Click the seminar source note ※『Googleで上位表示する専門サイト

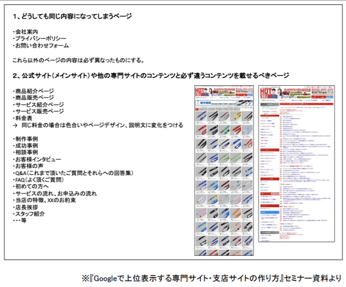pos(212,278)
